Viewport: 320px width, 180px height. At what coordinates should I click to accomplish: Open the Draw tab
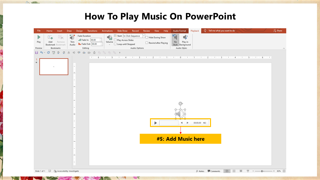(69, 31)
